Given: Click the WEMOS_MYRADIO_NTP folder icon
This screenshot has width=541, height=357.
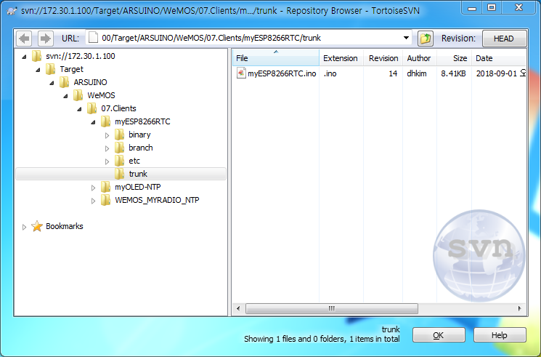Looking at the screenshot, I should 105,200.
